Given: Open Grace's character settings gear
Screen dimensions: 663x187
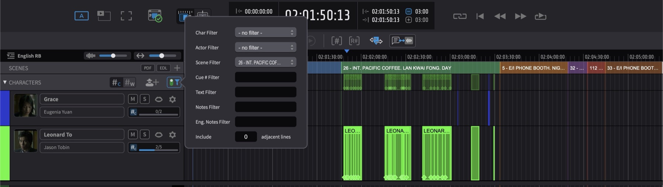Looking at the screenshot, I should [x=172, y=99].
